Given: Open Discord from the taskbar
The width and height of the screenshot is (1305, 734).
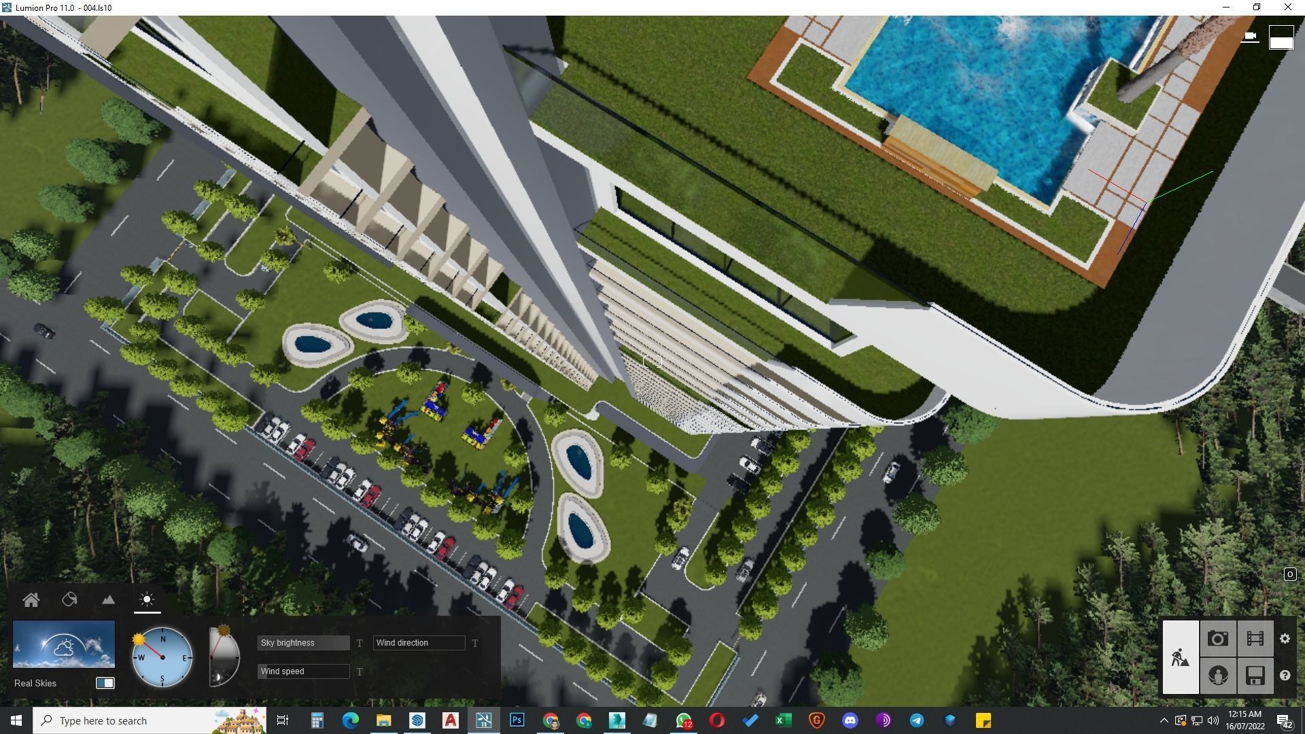Looking at the screenshot, I should (850, 720).
